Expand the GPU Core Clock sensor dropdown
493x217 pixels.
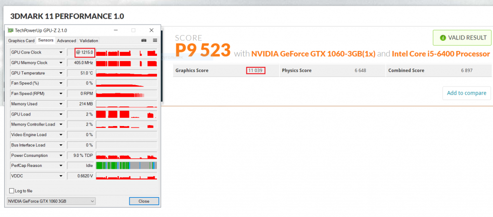pyautogui.click(x=61, y=52)
